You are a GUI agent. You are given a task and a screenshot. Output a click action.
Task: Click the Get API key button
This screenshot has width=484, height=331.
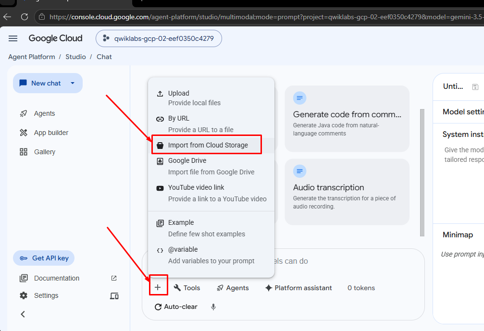pos(44,258)
